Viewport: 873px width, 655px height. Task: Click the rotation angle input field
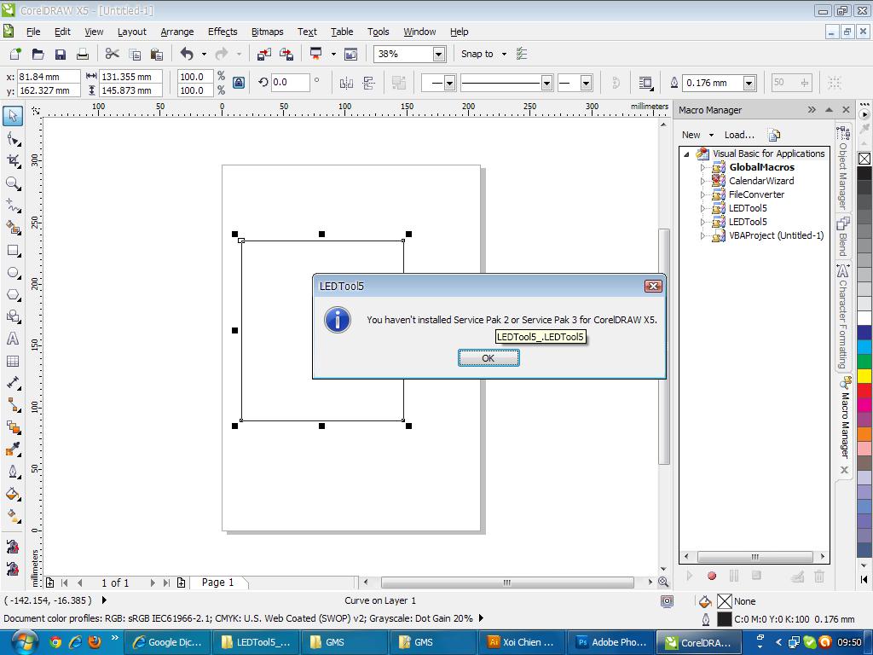pyautogui.click(x=291, y=83)
